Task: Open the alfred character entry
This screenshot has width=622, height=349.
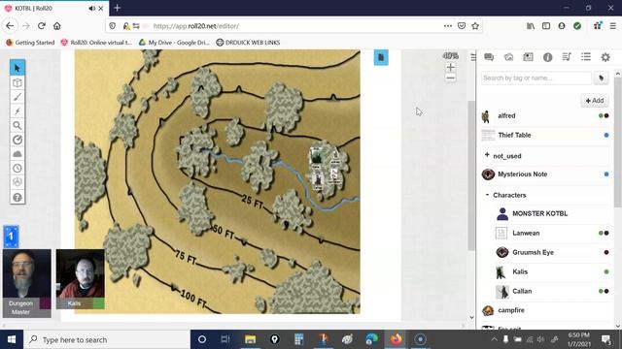Action: point(545,116)
